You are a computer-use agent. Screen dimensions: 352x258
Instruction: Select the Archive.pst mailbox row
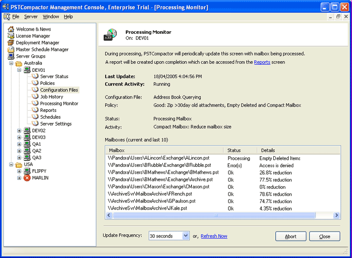tap(223, 179)
